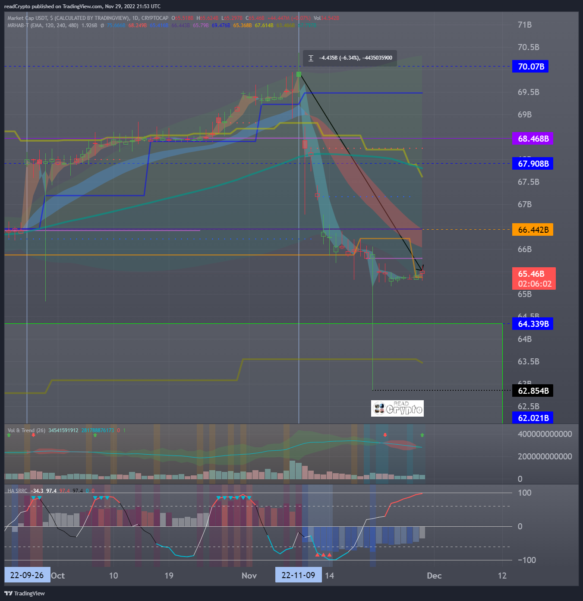Click the 63.5B price axis label

coord(529,361)
